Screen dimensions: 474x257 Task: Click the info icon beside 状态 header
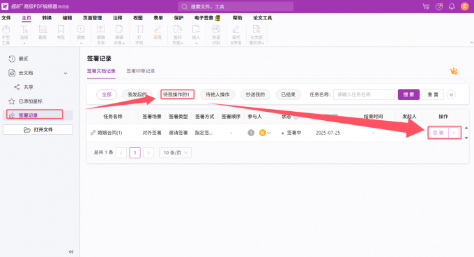(x=296, y=117)
